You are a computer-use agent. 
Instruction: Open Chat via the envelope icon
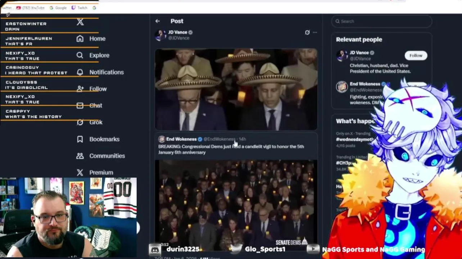tap(80, 105)
